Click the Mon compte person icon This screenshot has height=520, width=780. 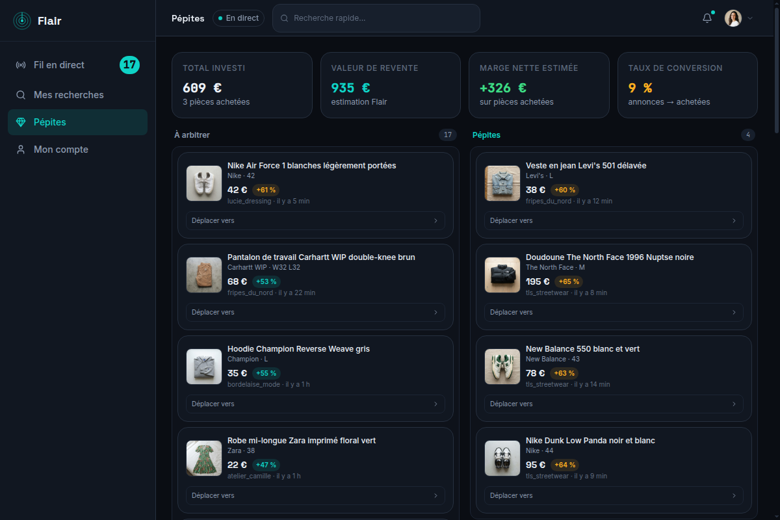[21, 149]
